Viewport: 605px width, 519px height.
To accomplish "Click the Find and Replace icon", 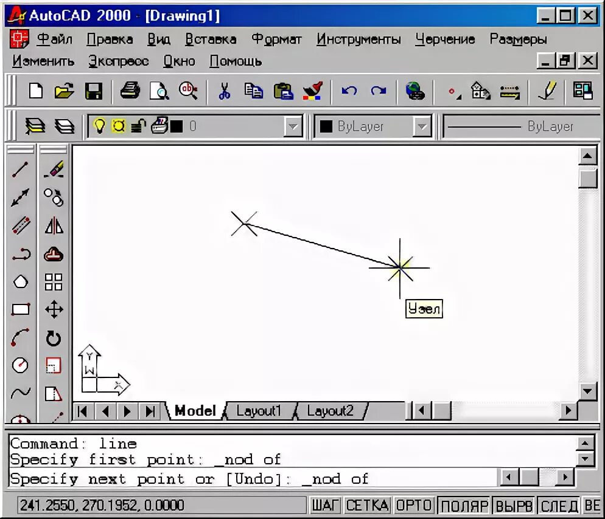I will (x=188, y=91).
